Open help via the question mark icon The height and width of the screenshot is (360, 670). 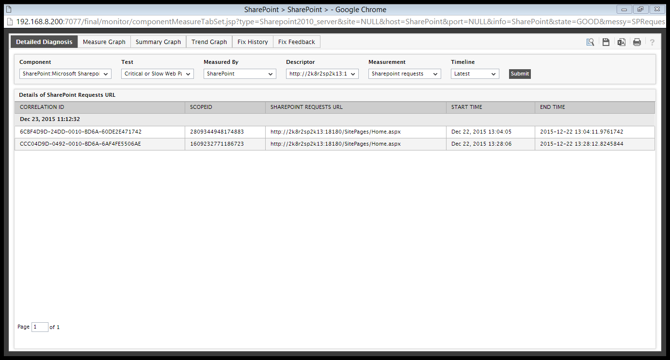point(652,42)
